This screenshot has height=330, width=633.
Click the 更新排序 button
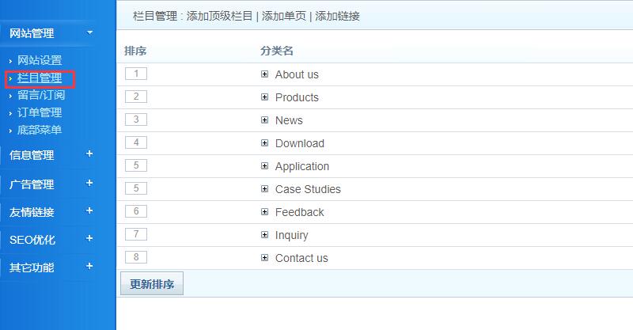pyautogui.click(x=152, y=284)
